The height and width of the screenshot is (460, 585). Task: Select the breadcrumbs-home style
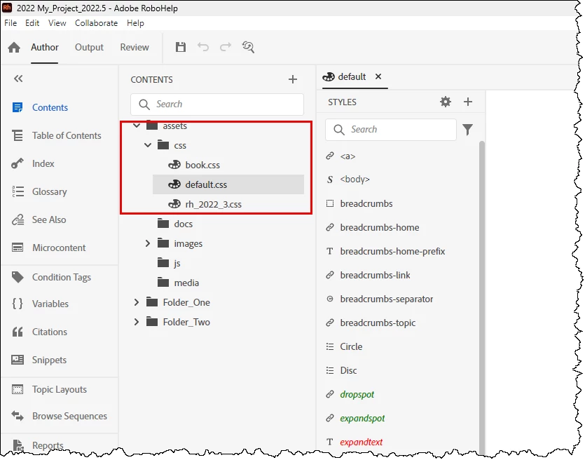[x=372, y=227]
